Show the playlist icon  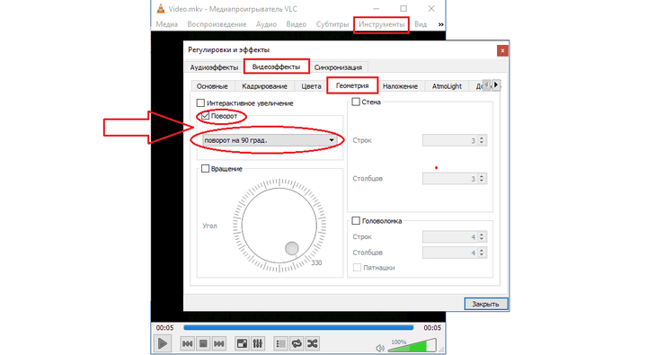(280, 343)
